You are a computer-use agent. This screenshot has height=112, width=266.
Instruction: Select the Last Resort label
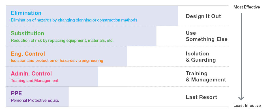[201, 97]
